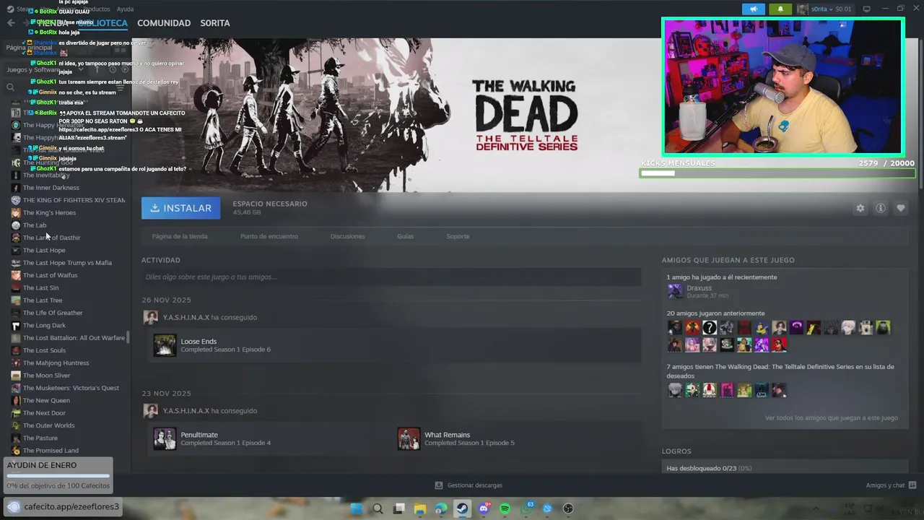Open Y.A.S.H.I.N.A.X avatar on 26 Nov entry
This screenshot has width=924, height=520.
150,317
